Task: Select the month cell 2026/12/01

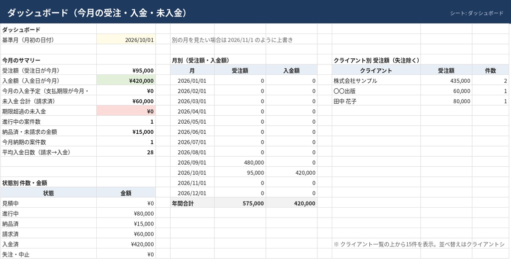Action: pos(192,193)
